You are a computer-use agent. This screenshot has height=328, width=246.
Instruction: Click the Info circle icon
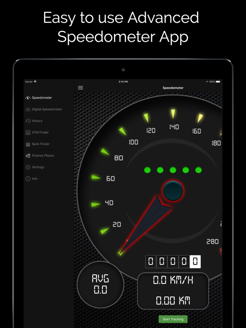point(28,179)
